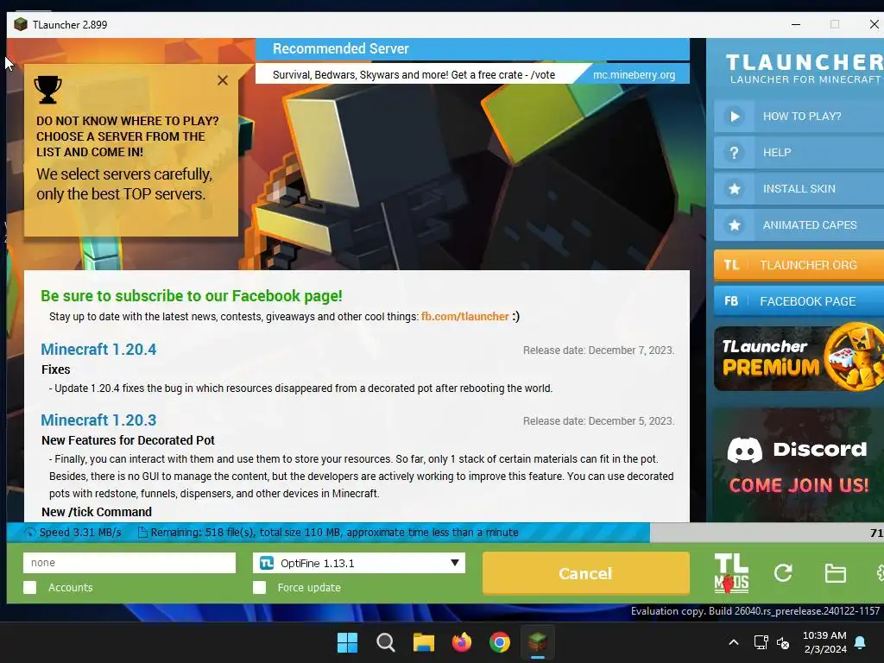Click the TL icon on the orange button
The height and width of the screenshot is (663, 884).
click(x=731, y=265)
